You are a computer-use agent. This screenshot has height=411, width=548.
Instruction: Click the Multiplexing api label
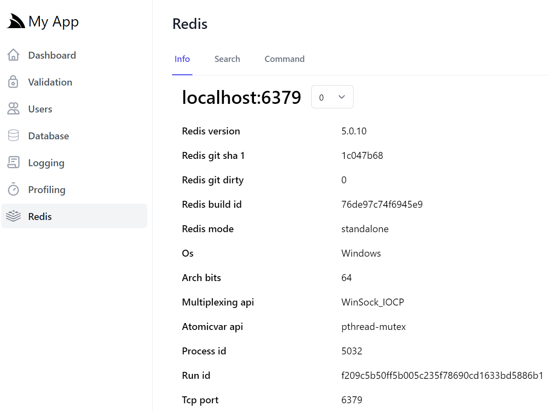(218, 302)
